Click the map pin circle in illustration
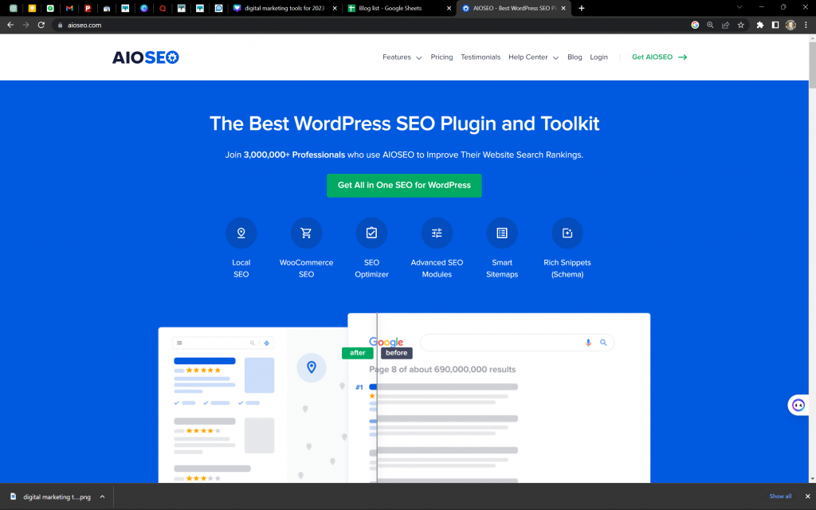 [x=312, y=367]
